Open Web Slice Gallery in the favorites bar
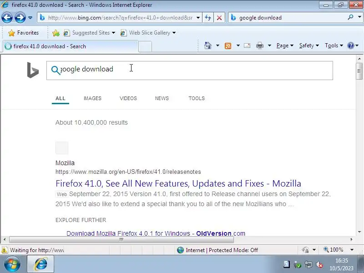 pyautogui.click(x=145, y=33)
